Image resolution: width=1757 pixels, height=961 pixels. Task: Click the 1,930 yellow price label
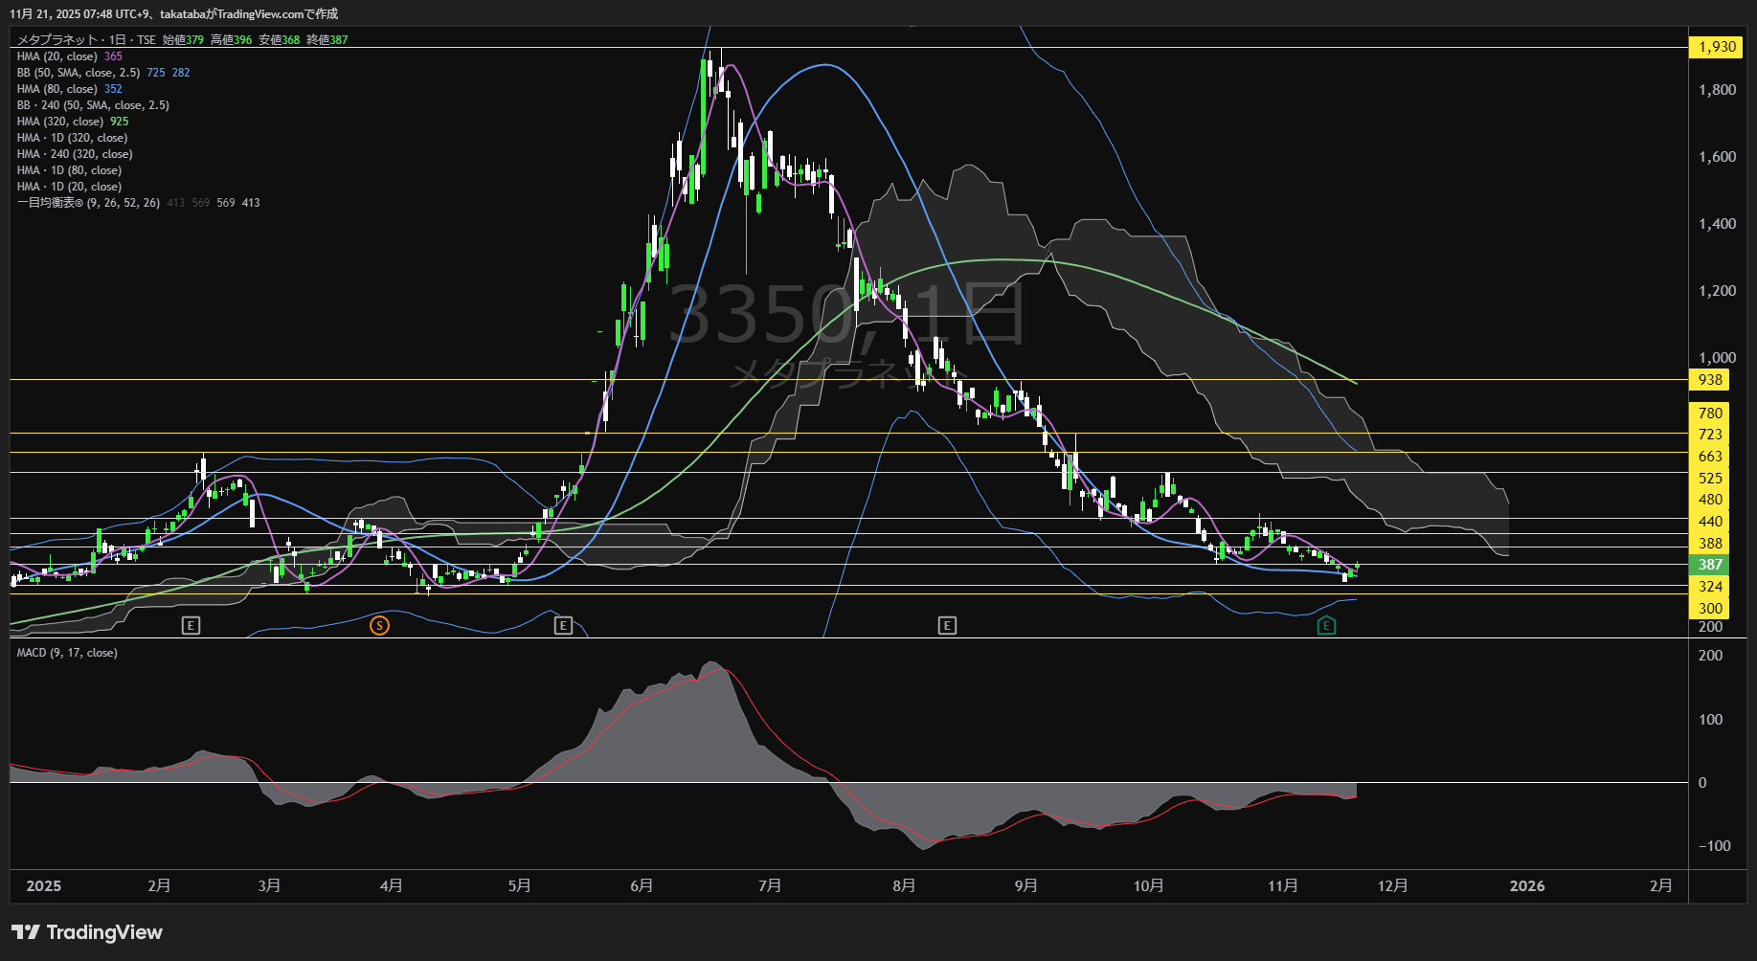[1716, 47]
